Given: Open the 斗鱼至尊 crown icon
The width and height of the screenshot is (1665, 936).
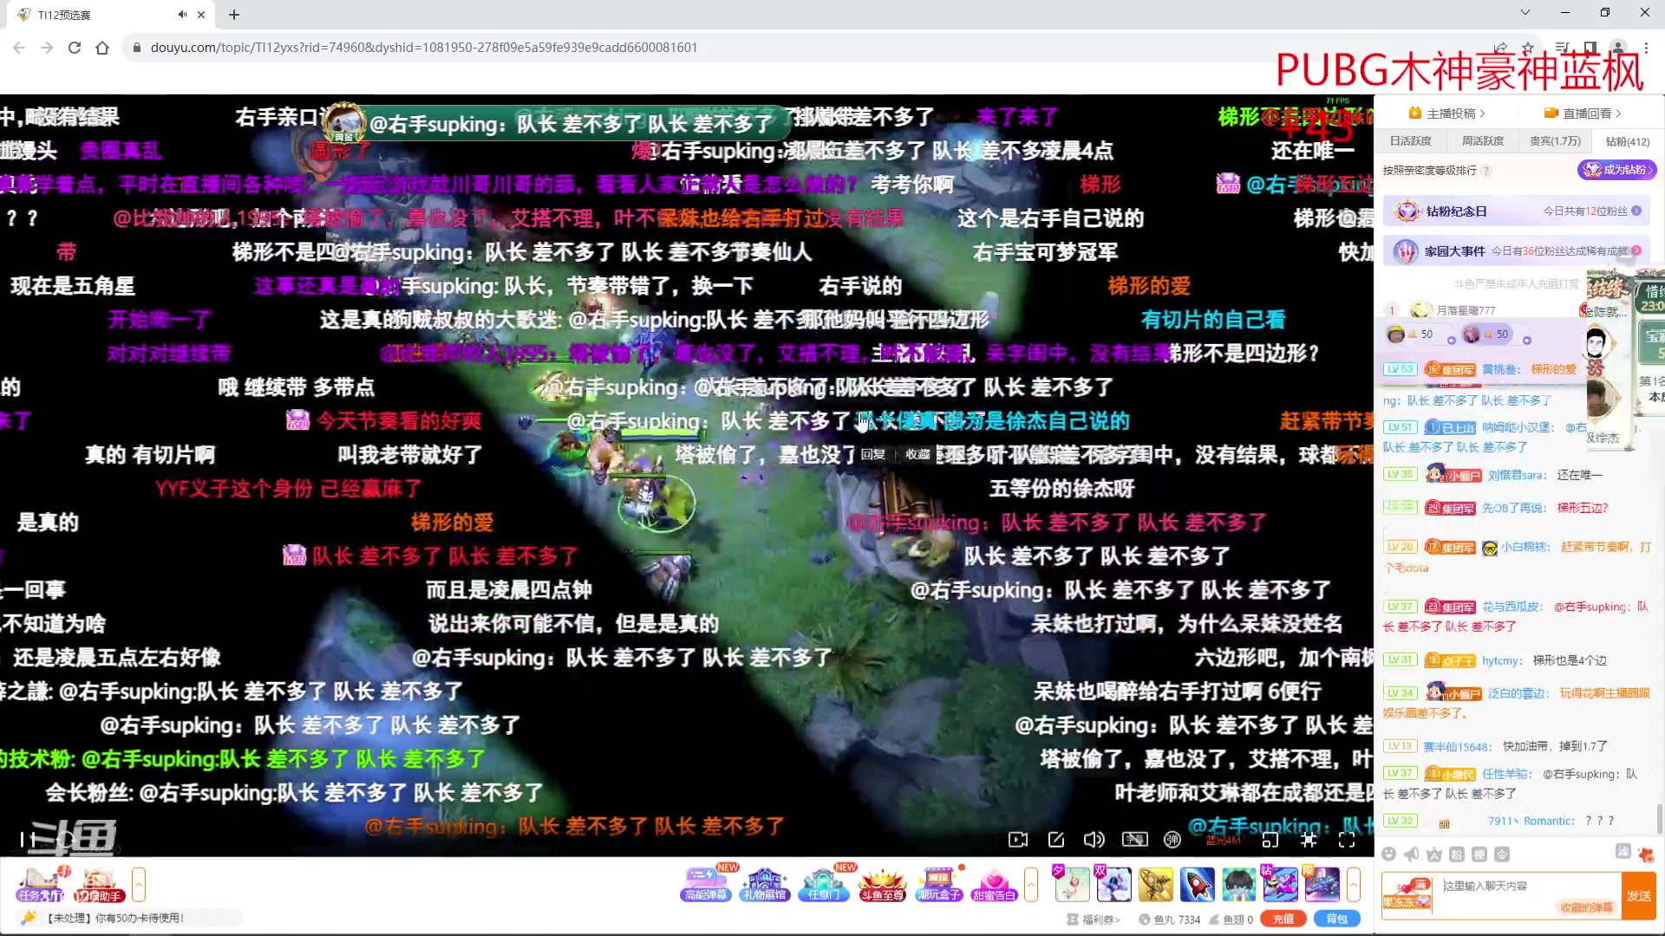Looking at the screenshot, I should pos(881,884).
